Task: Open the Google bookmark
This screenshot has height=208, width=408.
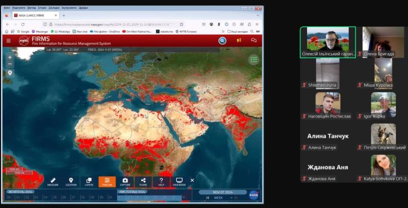Action: tap(23, 32)
